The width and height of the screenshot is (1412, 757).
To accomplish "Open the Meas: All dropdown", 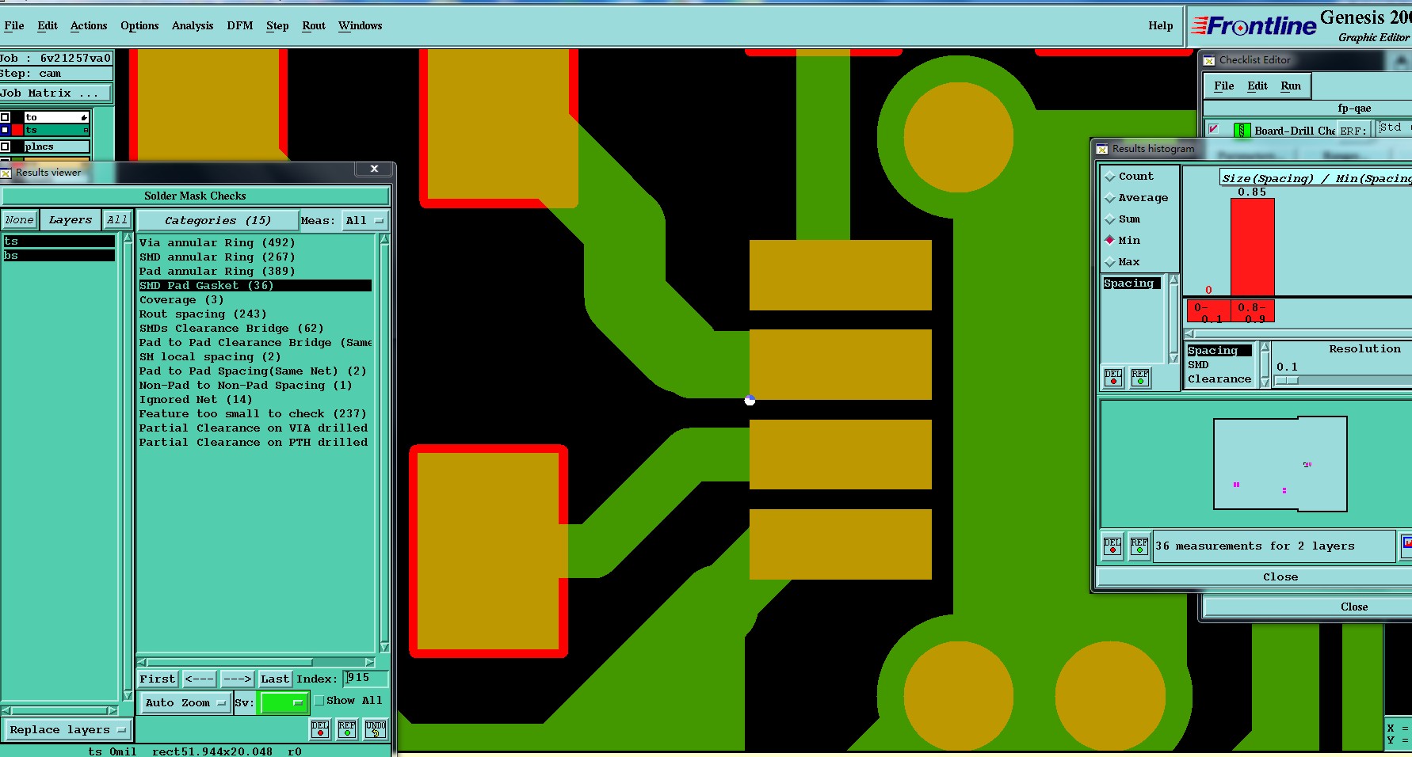I will coord(364,221).
